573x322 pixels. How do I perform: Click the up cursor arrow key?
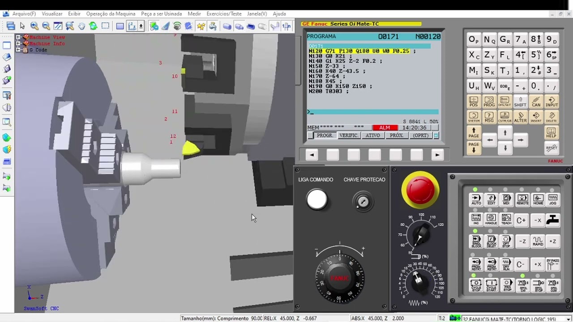[505, 133]
